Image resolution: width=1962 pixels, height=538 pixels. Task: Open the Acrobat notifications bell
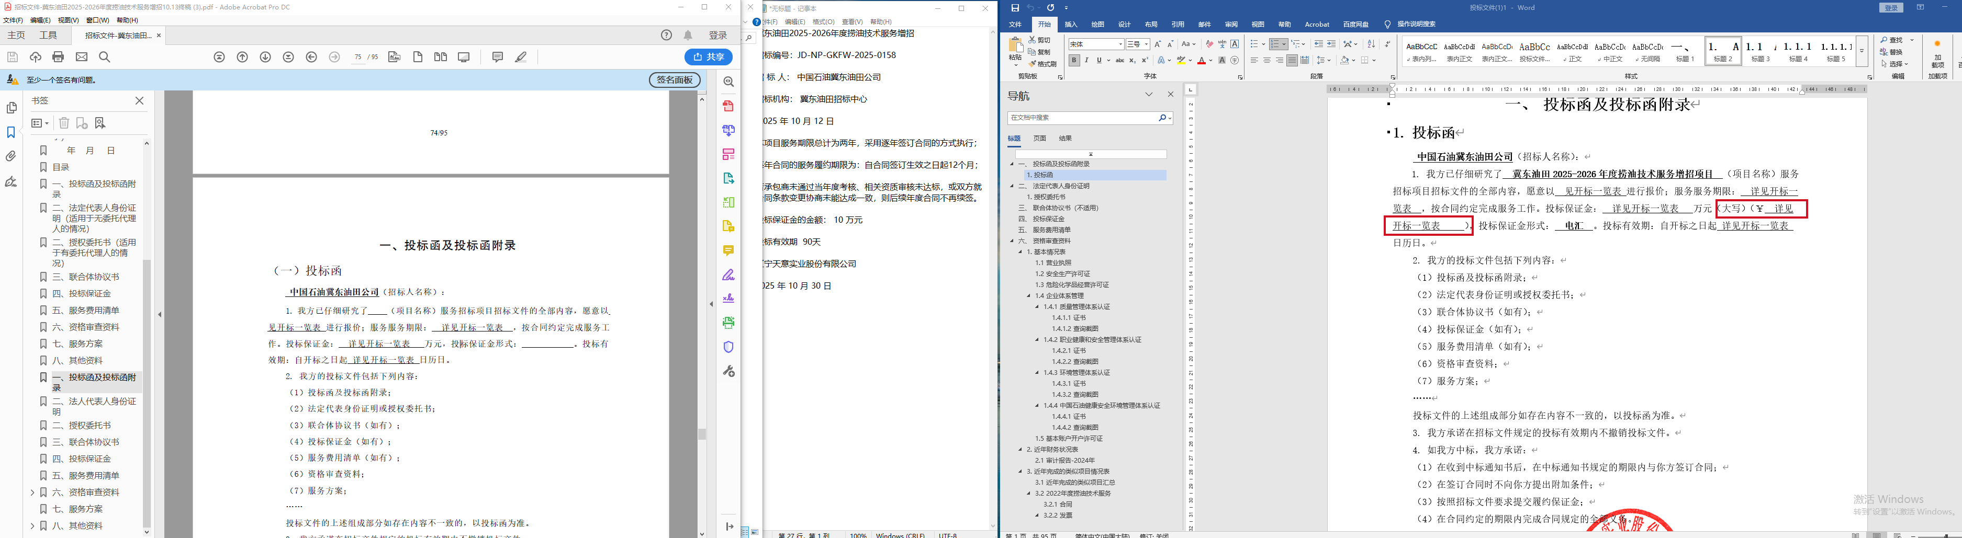pyautogui.click(x=688, y=35)
